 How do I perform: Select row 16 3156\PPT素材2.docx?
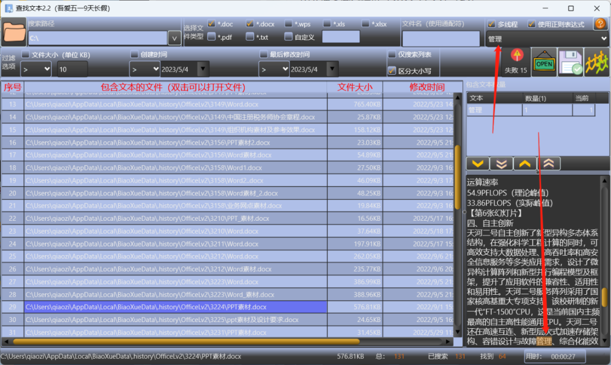[x=227, y=143]
